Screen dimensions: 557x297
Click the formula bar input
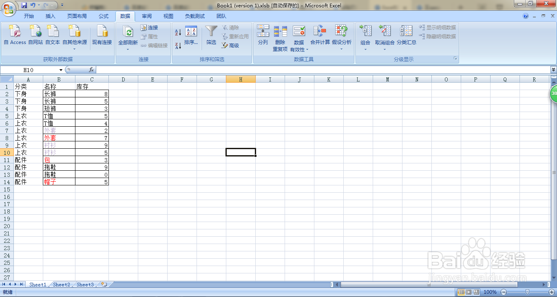tap(323, 70)
